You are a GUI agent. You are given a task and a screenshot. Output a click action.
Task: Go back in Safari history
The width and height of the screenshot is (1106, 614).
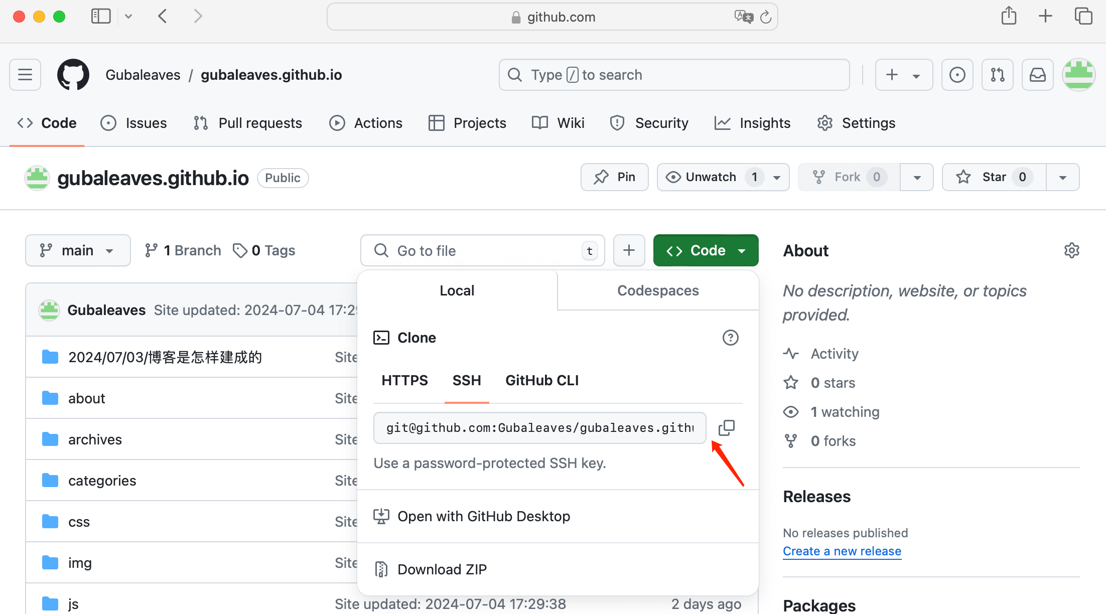click(162, 16)
